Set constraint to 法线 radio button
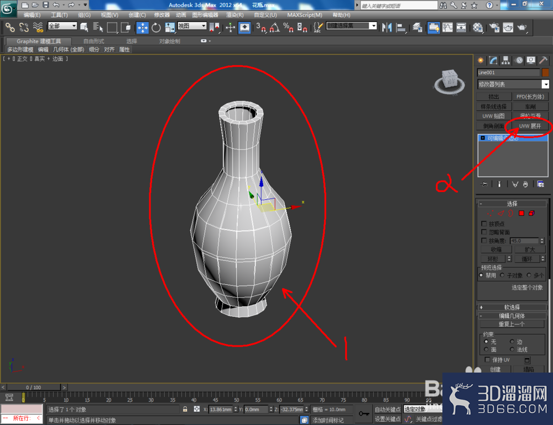The image size is (553, 425). [x=512, y=349]
